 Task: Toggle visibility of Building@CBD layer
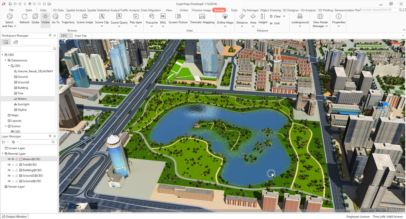click(x=8, y=170)
